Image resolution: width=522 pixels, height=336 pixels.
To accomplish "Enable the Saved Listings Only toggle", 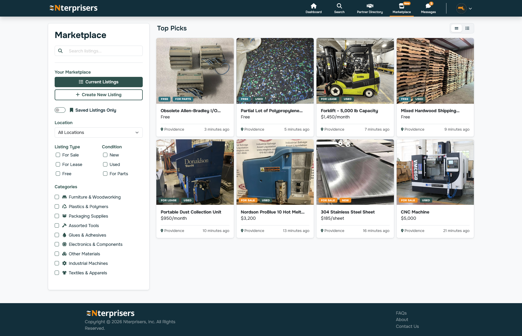I will [x=60, y=110].
